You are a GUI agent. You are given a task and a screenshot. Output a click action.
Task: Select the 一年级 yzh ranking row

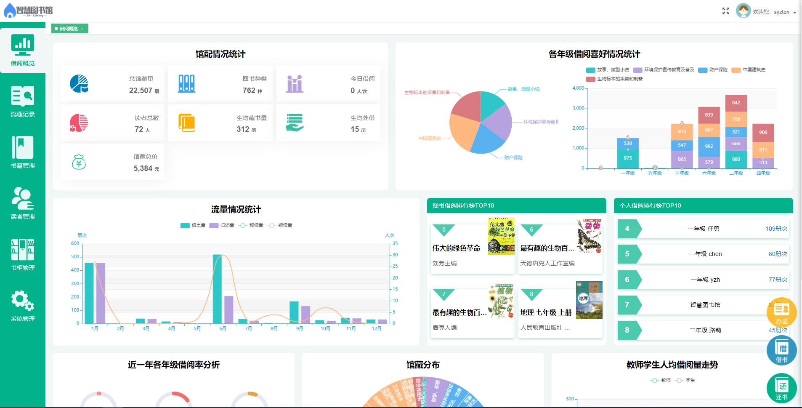[703, 280]
